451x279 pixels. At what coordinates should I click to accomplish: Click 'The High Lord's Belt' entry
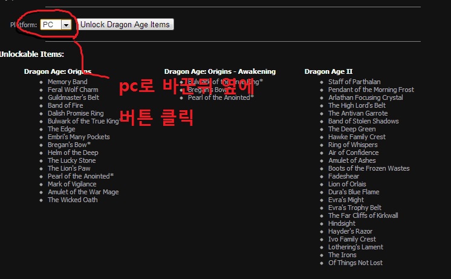tap(357, 105)
